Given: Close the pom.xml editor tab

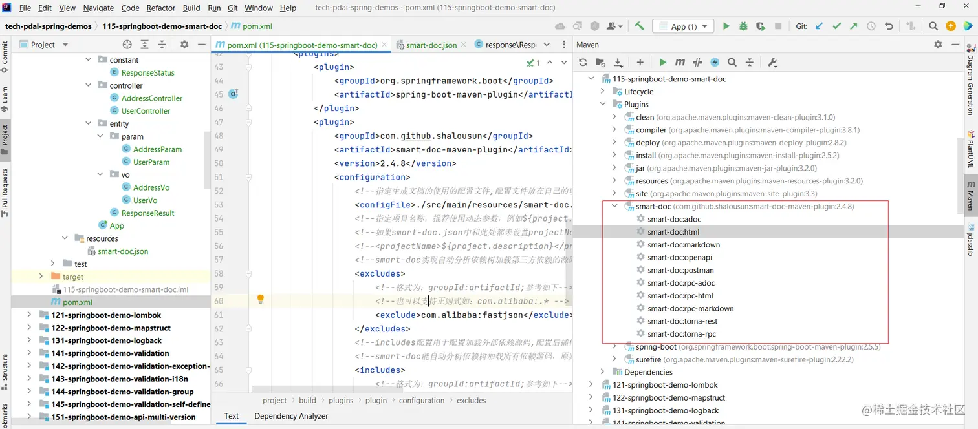Looking at the screenshot, I should click(384, 45).
